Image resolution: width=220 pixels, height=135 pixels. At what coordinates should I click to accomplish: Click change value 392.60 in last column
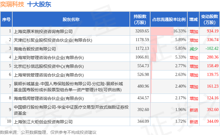pyautogui.click(x=213, y=109)
